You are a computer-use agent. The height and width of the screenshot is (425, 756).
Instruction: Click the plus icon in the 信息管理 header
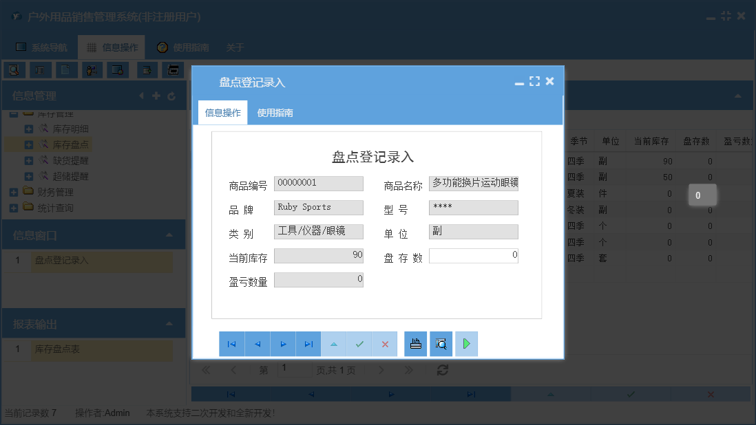pos(157,96)
